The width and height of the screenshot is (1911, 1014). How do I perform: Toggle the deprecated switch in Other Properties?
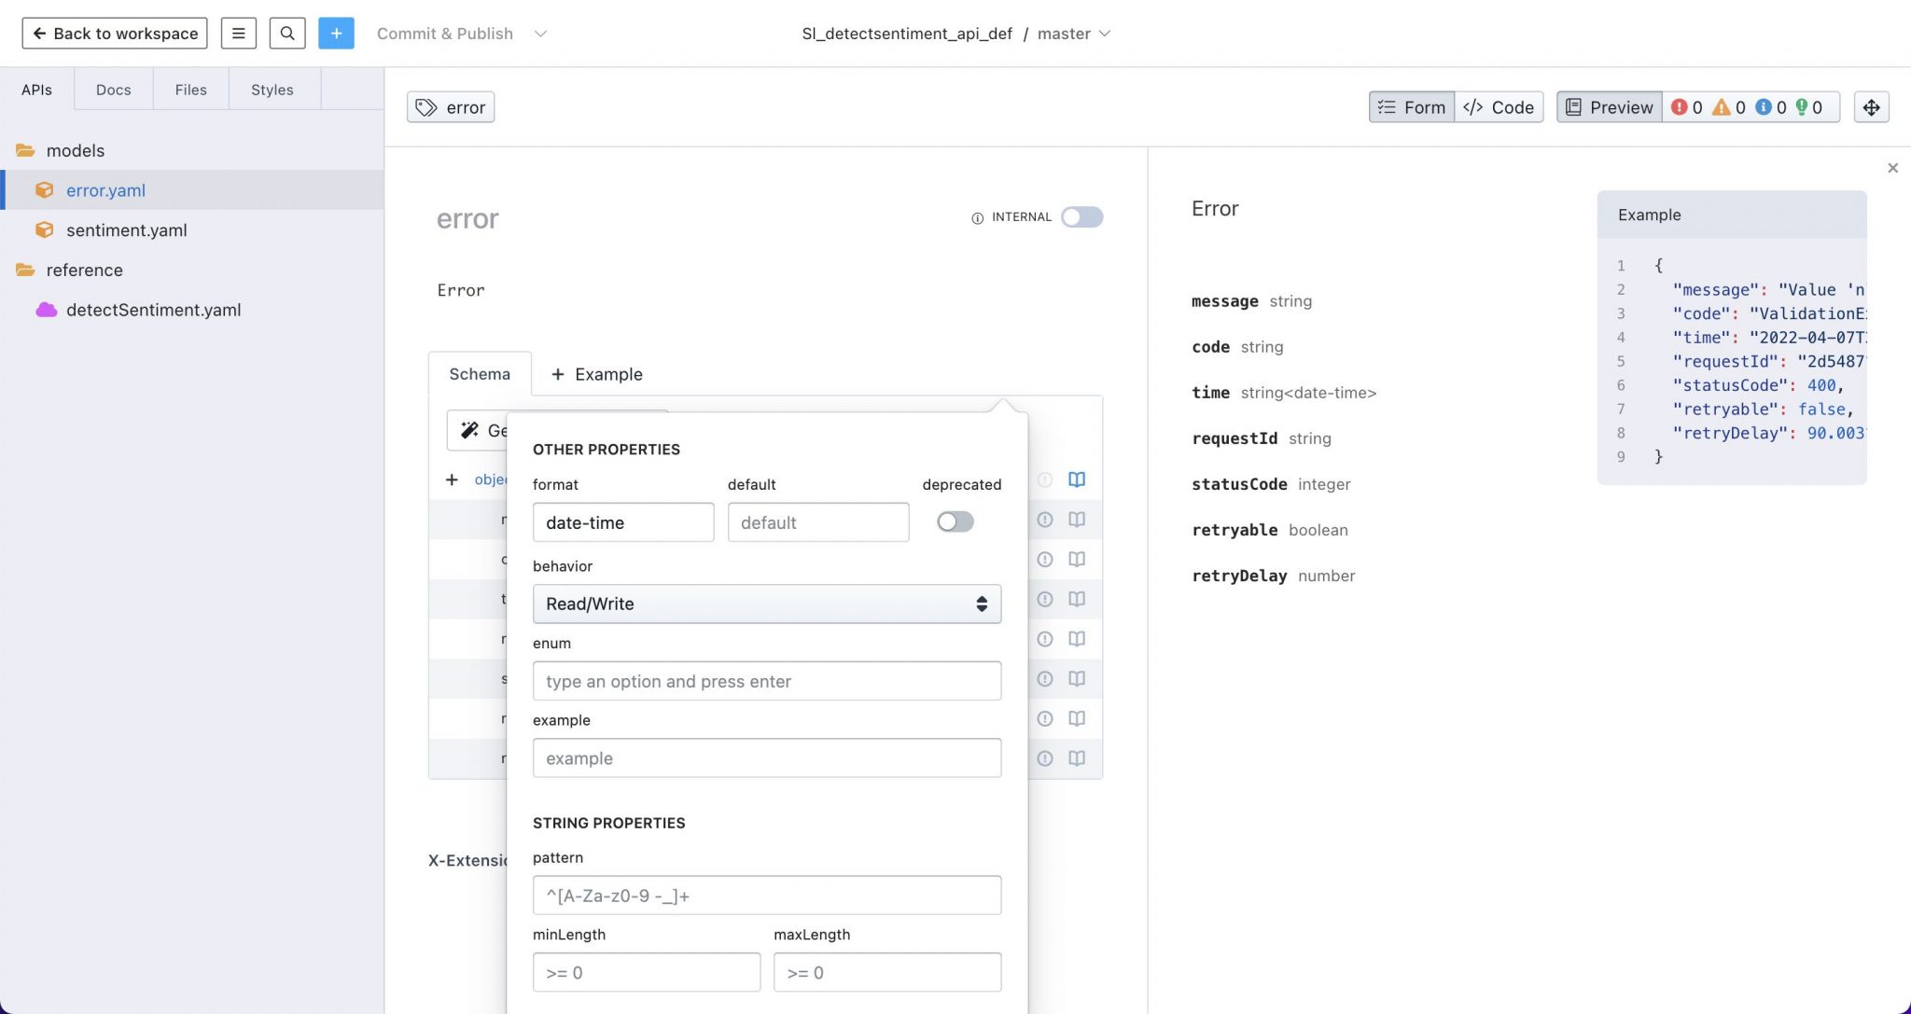955,521
